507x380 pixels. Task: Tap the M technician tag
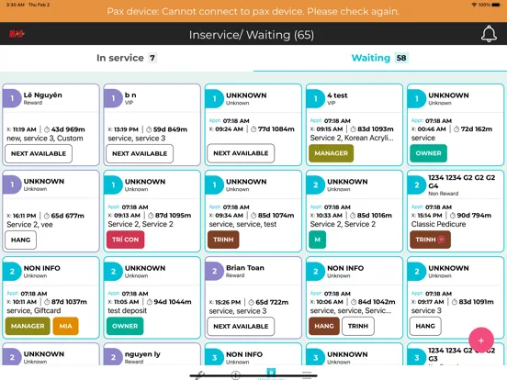(317, 240)
